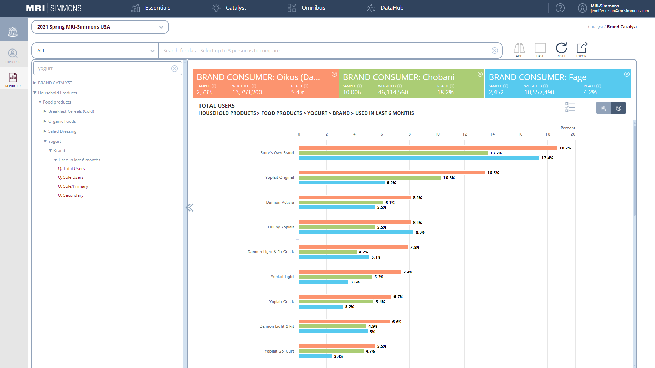Image resolution: width=655 pixels, height=368 pixels.
Task: Open the Catalyst module
Action: click(229, 8)
